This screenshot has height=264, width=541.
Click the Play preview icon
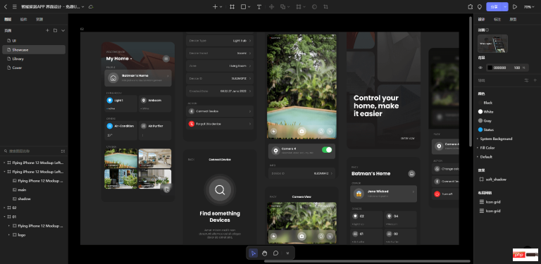515,6
